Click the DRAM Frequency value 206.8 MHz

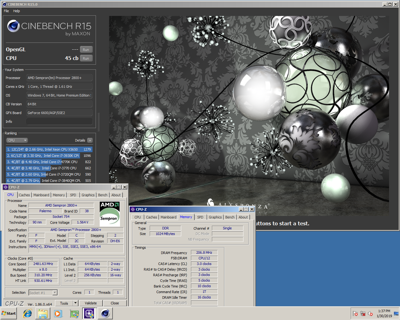[x=204, y=252]
